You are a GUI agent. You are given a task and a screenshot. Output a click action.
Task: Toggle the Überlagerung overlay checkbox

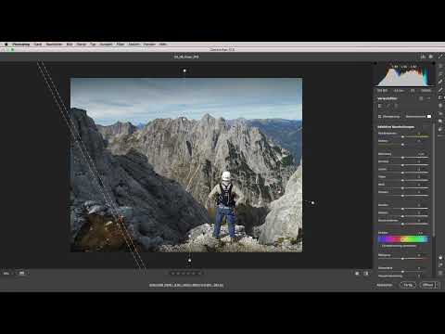380,117
